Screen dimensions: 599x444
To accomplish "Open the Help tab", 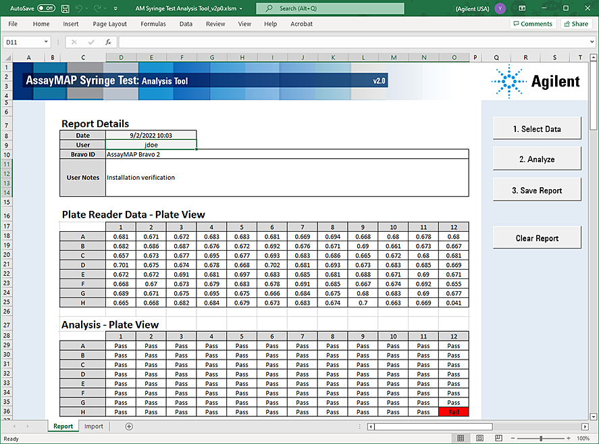I will 271,24.
